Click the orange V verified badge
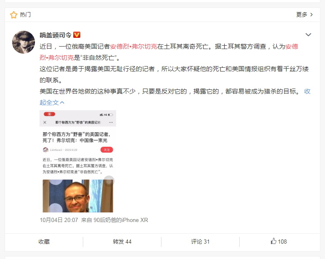The image size is (325, 259). click(x=77, y=35)
